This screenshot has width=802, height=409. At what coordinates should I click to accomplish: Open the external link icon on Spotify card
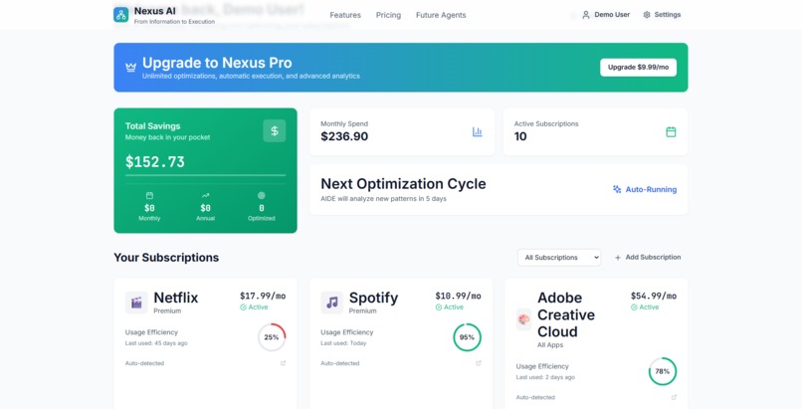(479, 363)
